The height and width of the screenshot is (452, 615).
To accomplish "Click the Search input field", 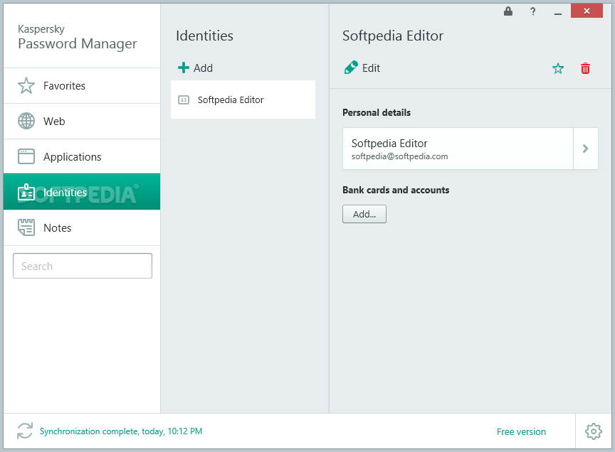I will click(x=83, y=266).
